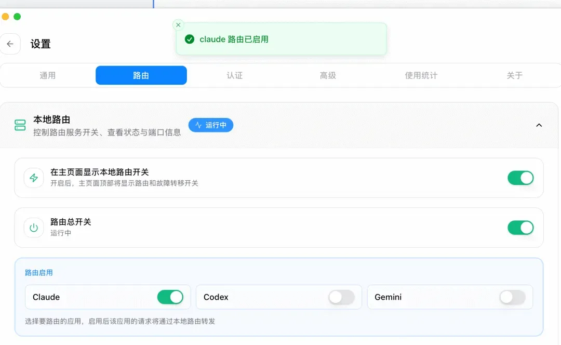The image size is (561, 345).
Task: Open the 高级 tab
Action: click(x=328, y=75)
